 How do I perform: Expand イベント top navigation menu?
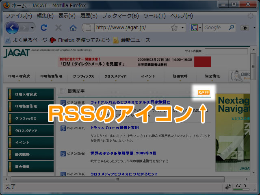148,77
